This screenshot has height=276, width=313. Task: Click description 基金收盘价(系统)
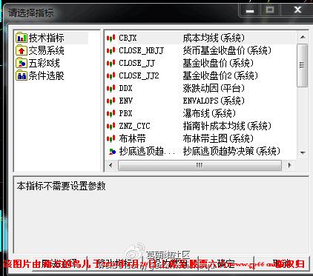[x=218, y=63]
